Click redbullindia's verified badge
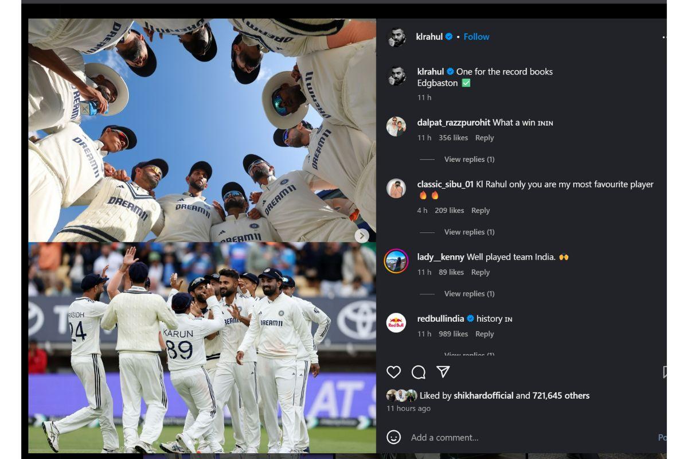 [x=471, y=318]
